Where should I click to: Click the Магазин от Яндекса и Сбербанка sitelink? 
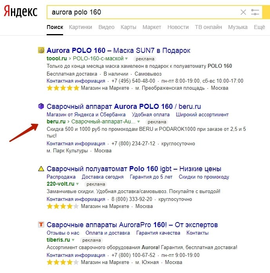pos(86,114)
